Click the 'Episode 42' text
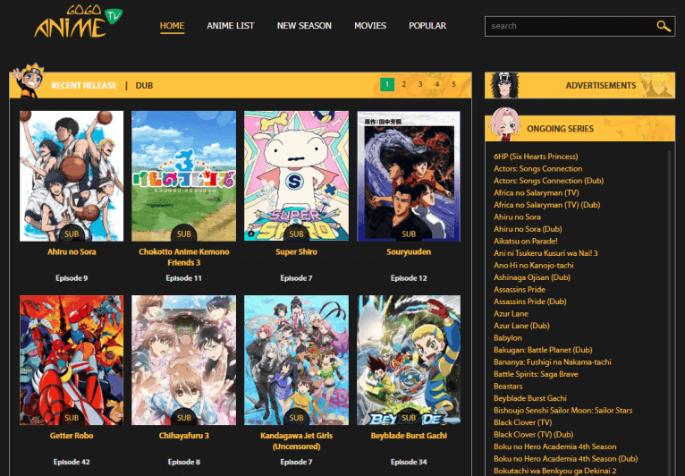Image resolution: width=685 pixels, height=476 pixels. tap(72, 462)
